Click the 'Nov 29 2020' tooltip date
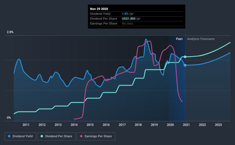This screenshot has height=145, width=235. tap(99, 9)
